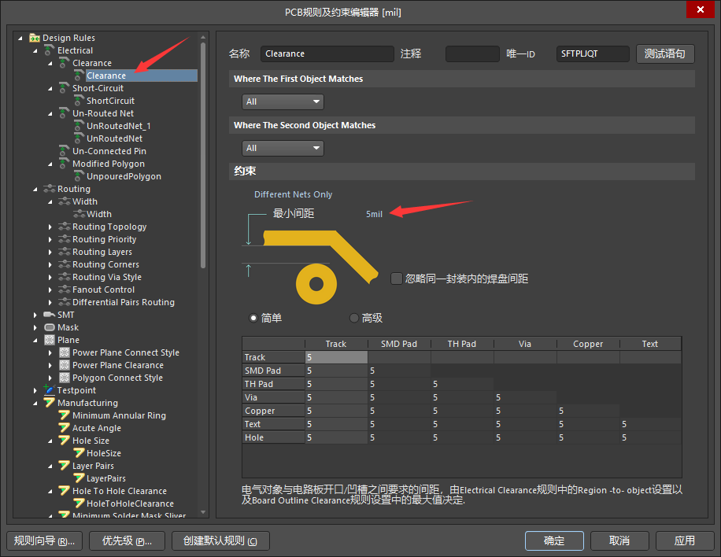721x557 pixels.
Task: Select the ShortCircuit rule item
Action: [x=110, y=101]
